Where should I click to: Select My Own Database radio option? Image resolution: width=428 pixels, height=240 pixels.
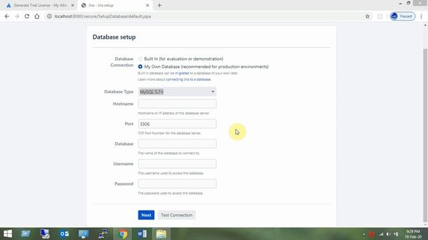(140, 67)
